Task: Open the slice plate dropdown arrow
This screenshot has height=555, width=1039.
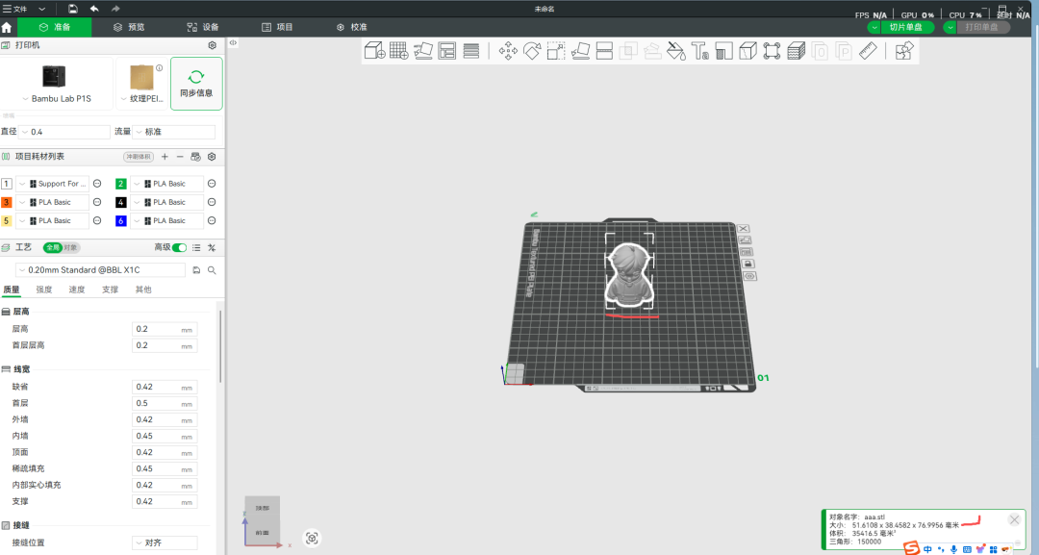Action: 874,27
